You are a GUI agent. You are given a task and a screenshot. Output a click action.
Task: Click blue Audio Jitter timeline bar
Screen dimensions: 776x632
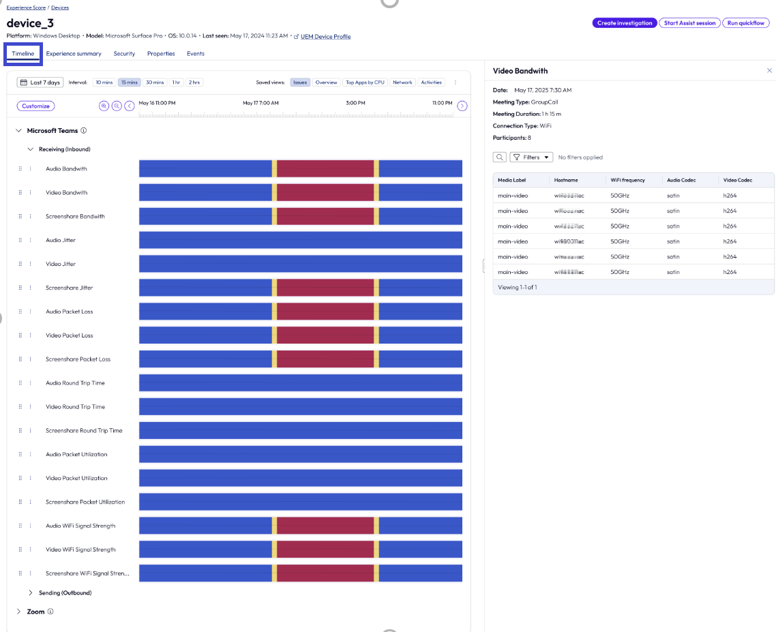pos(301,240)
